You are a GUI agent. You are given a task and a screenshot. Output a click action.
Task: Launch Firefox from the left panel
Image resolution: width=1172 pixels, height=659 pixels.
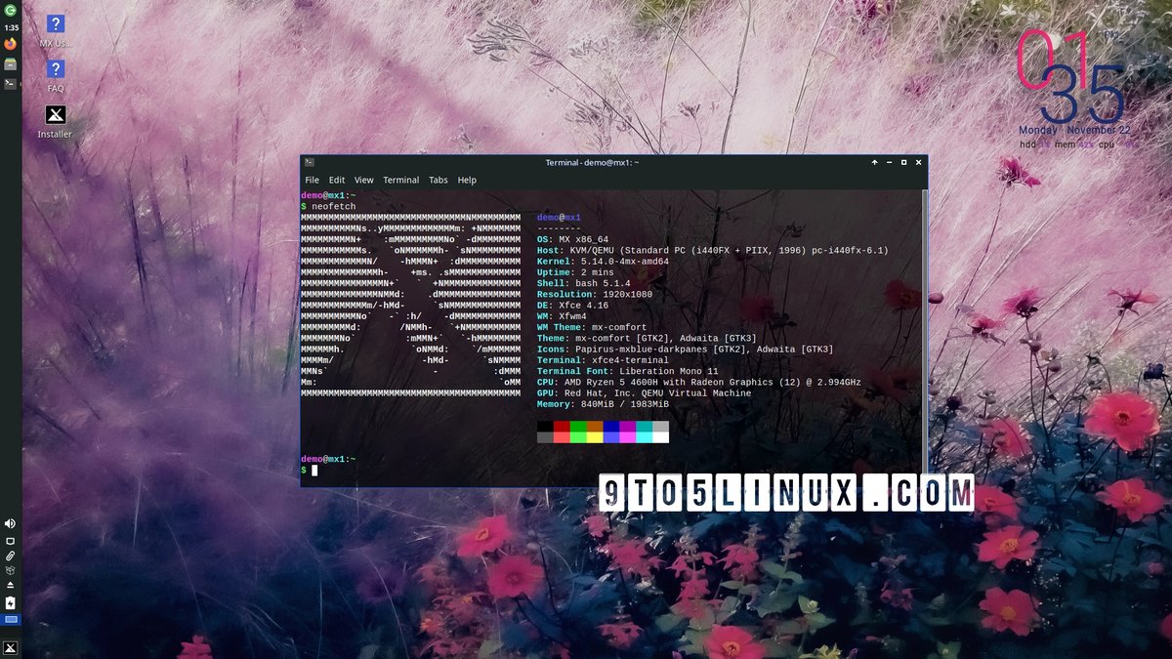(x=10, y=43)
